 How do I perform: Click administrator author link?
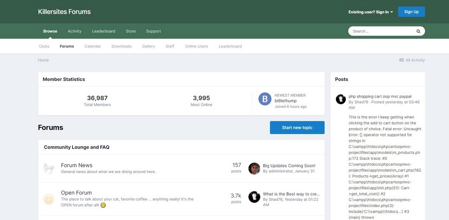[x=280, y=171]
